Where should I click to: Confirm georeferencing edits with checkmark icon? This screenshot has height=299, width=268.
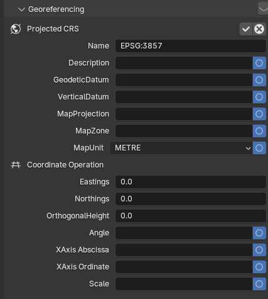[x=246, y=29]
